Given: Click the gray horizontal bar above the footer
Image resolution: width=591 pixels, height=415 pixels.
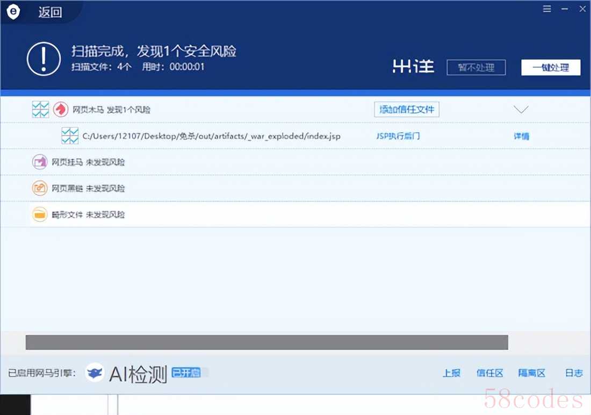Looking at the screenshot, I should tap(267, 342).
